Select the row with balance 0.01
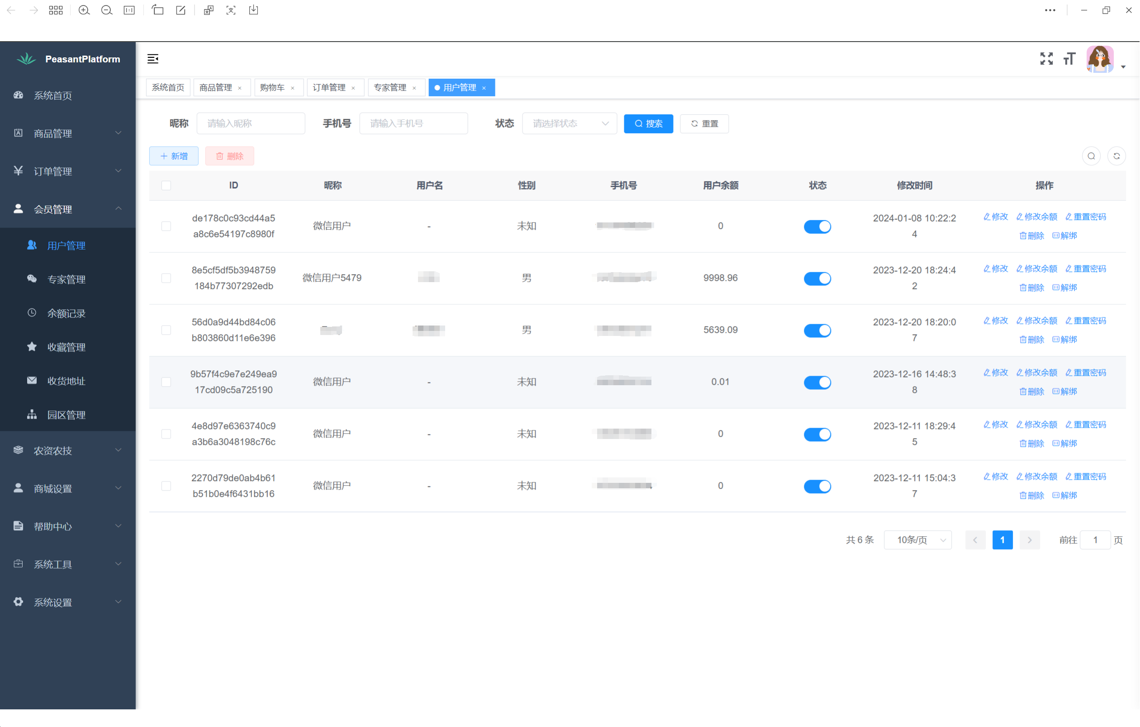The height and width of the screenshot is (727, 1140). click(x=166, y=382)
